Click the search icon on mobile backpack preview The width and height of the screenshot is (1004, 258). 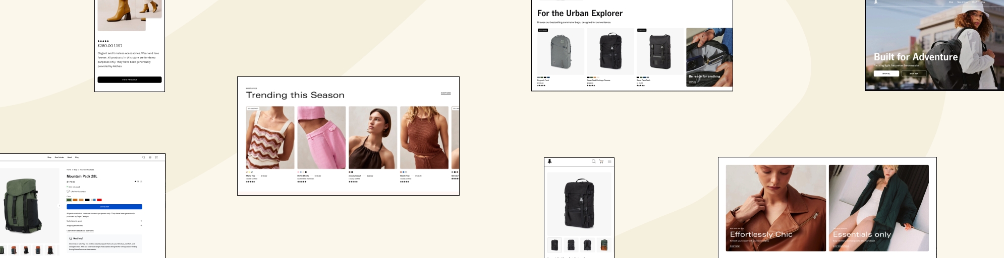pyautogui.click(x=594, y=161)
